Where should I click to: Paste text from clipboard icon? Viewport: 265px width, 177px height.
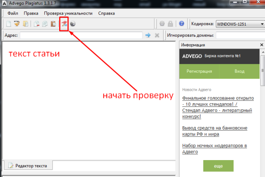tap(53, 24)
